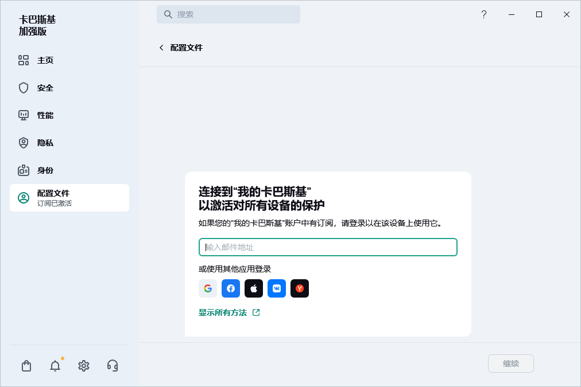The width and height of the screenshot is (581, 387).
Task: Select the 身份 identity section
Action: click(x=45, y=170)
